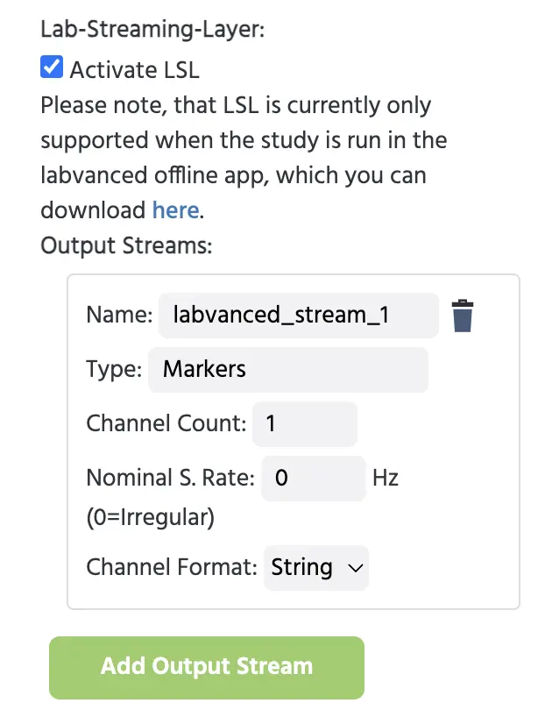Click the (0=Irregular) hint text

tap(151, 517)
